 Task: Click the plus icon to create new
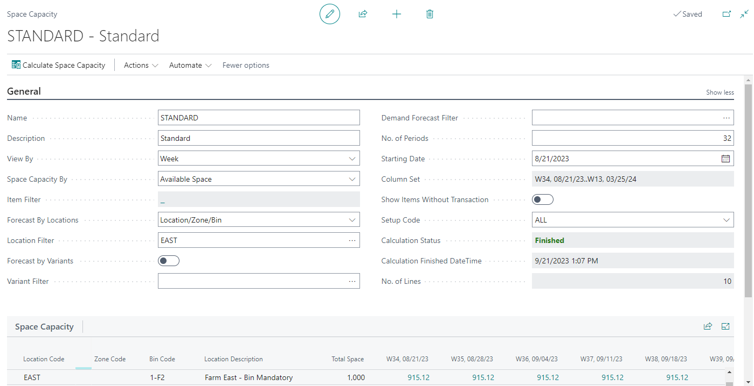pos(397,14)
